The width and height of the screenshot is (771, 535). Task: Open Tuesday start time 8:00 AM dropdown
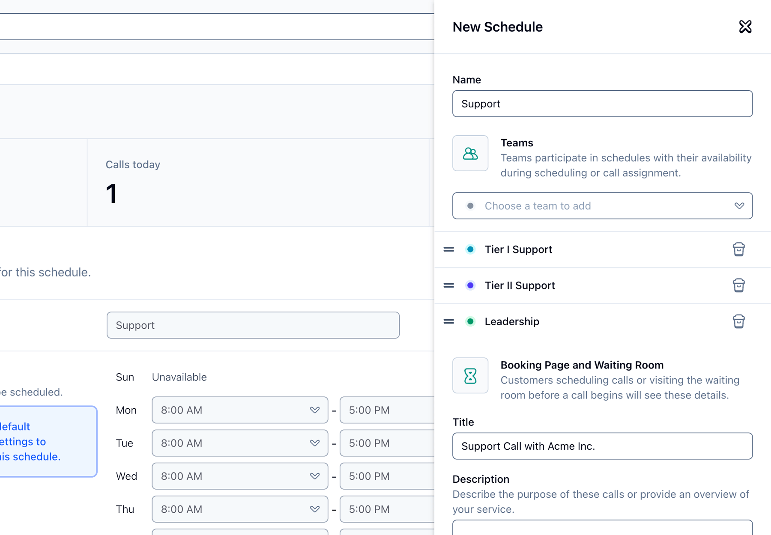click(x=240, y=443)
